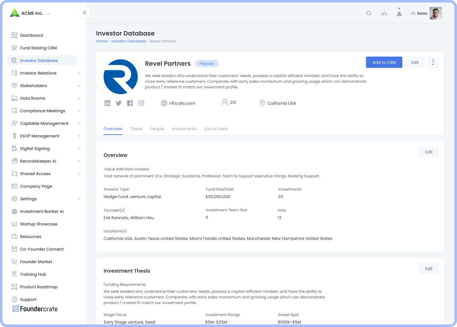457x327 pixels.
Task: Click Edit button beside Add to CRM
Action: click(x=415, y=62)
